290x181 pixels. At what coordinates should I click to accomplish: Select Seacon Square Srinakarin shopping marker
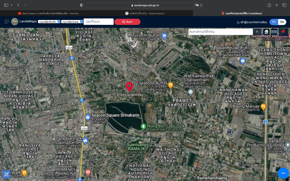point(88,118)
